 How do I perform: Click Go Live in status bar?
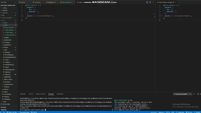(x=189, y=112)
